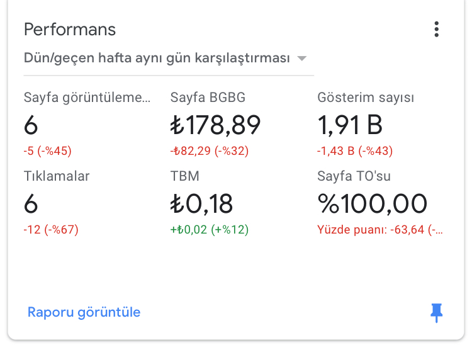Click the Sayfa TO'su value %100,00
The width and height of the screenshot is (472, 345).
(373, 204)
